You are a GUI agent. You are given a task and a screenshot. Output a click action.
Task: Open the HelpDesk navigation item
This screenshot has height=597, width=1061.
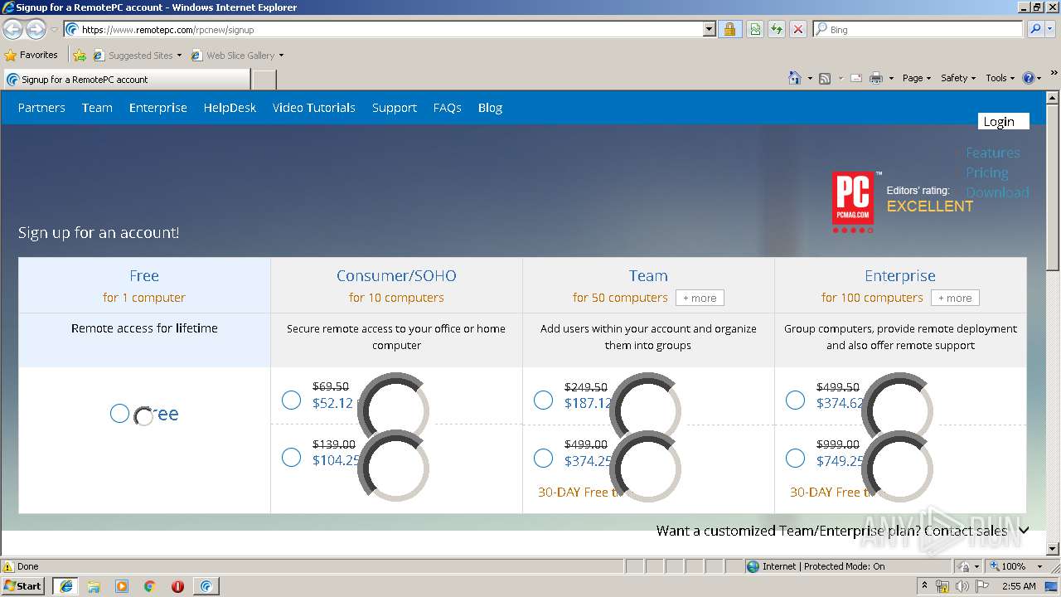[x=230, y=108]
